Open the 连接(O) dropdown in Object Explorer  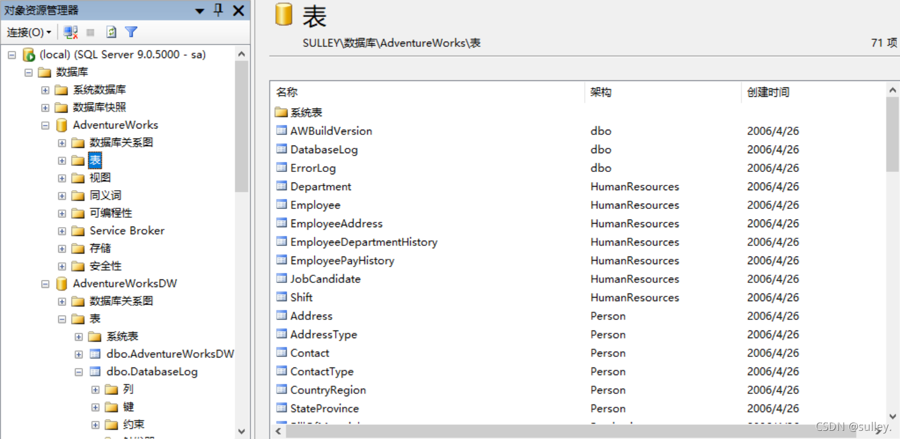coord(29,32)
